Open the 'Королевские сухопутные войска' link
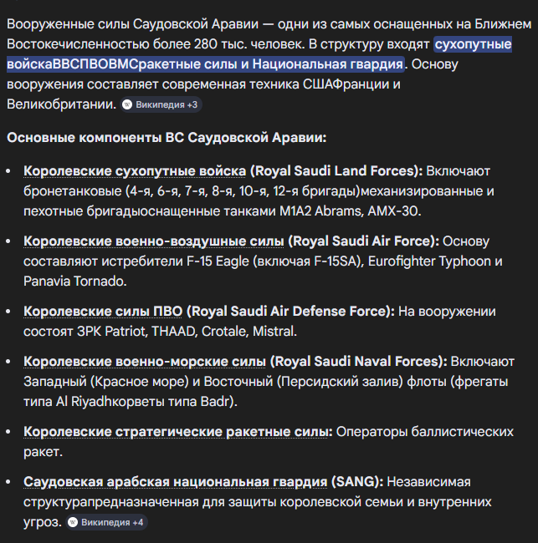Viewport: 538px width, 543px height. [135, 170]
